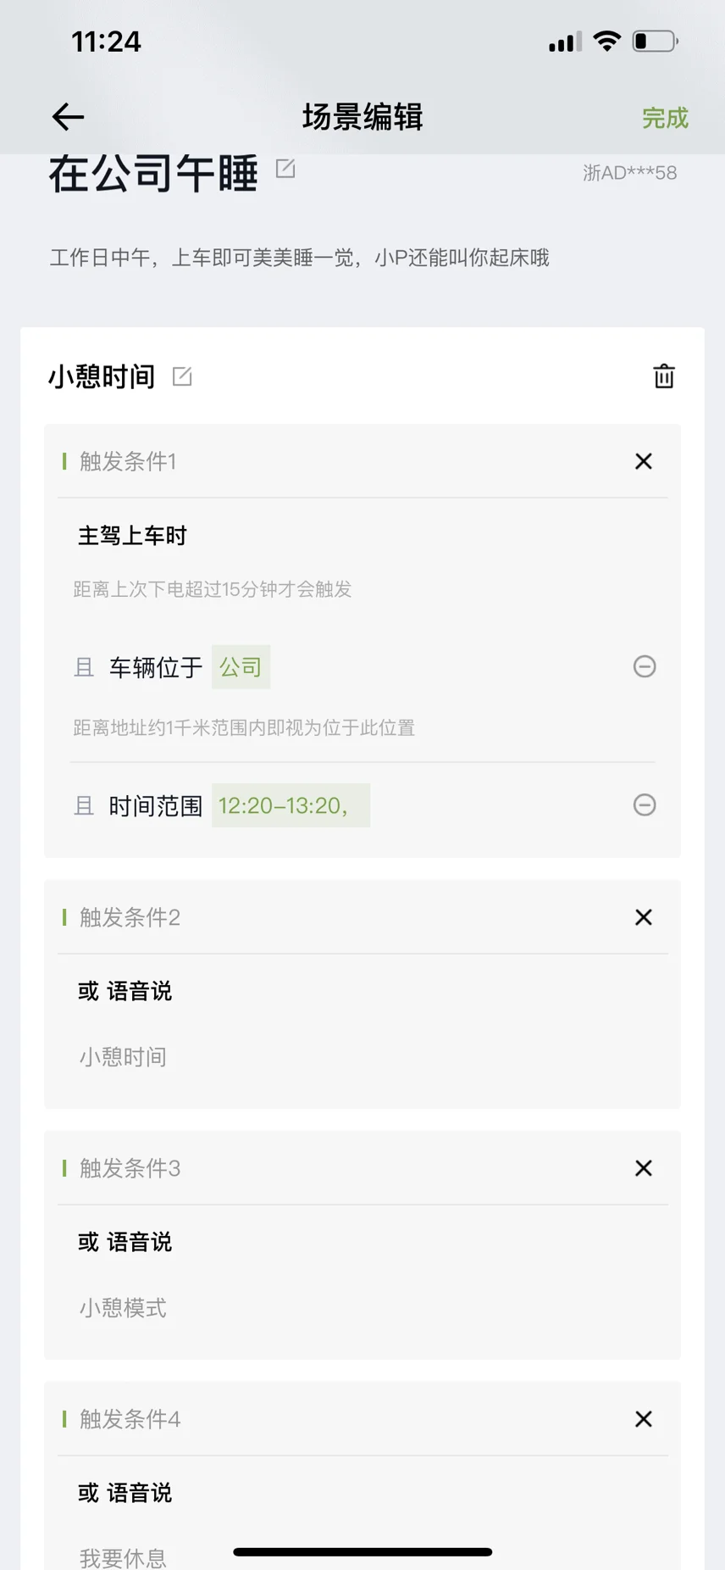Tap the 触发条件2 header

click(x=130, y=917)
